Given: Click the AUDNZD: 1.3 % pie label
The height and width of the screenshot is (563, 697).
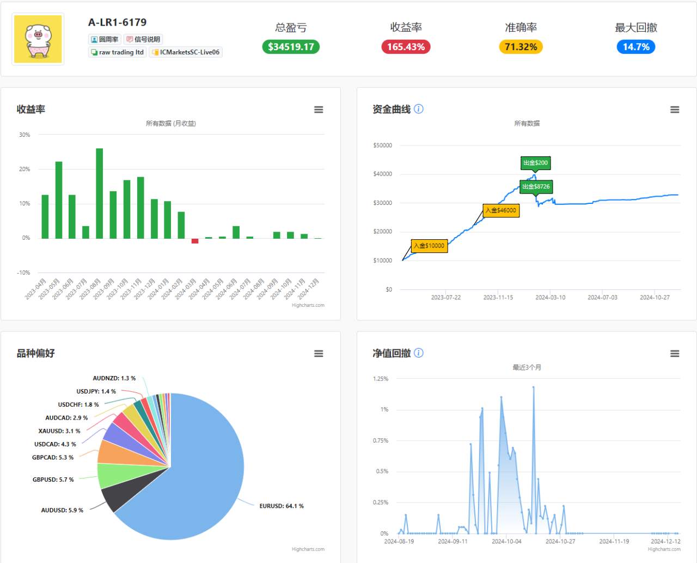Looking at the screenshot, I should pos(114,378).
